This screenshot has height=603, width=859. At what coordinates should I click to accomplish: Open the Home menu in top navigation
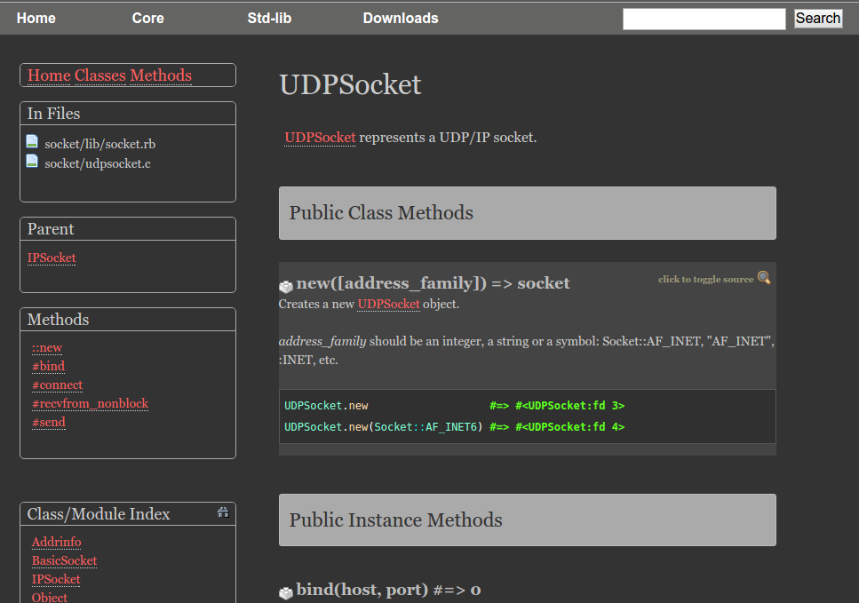[36, 18]
